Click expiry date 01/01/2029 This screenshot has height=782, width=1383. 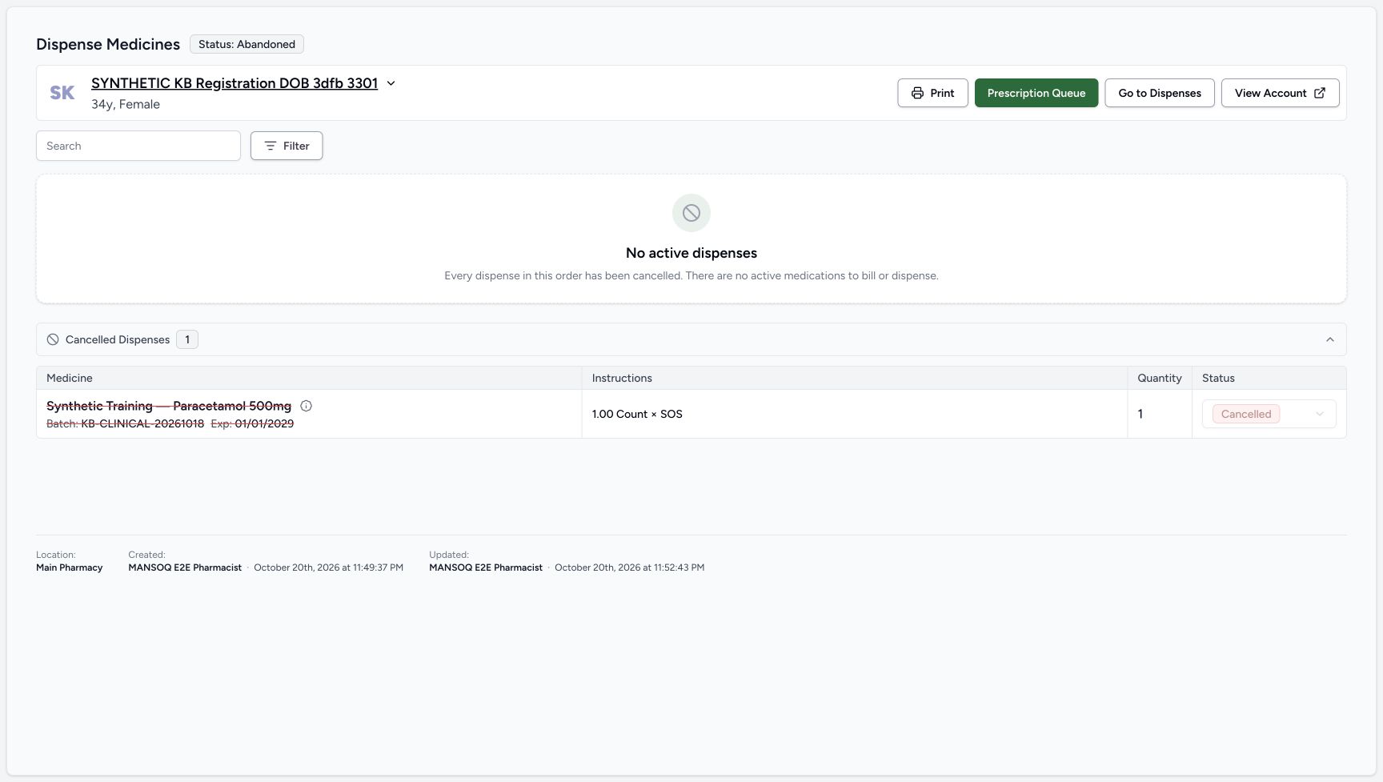pyautogui.click(x=264, y=423)
